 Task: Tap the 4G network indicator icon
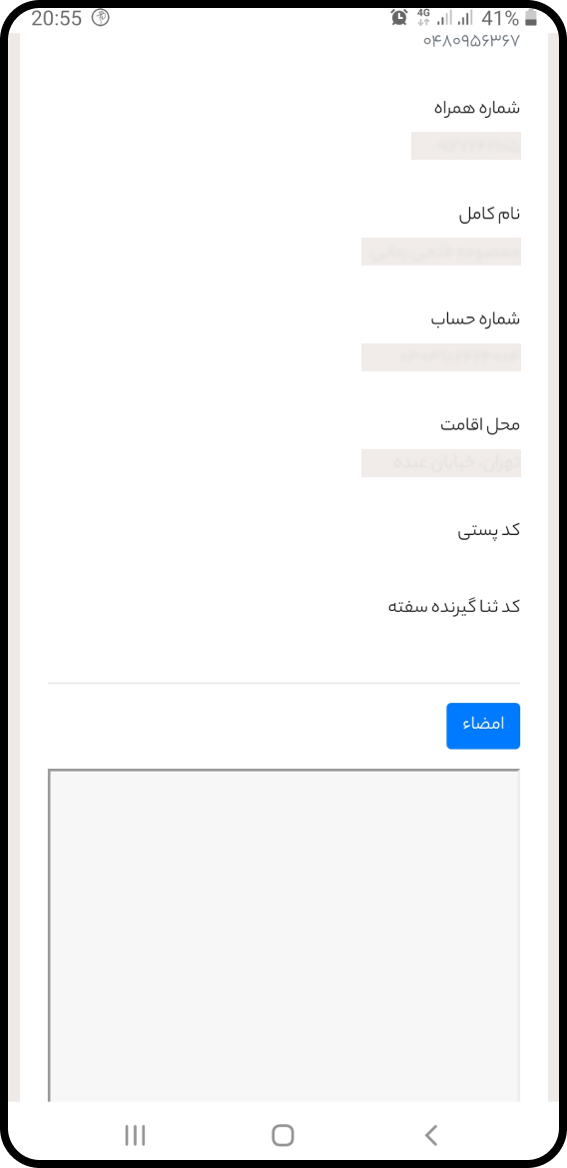(424, 17)
